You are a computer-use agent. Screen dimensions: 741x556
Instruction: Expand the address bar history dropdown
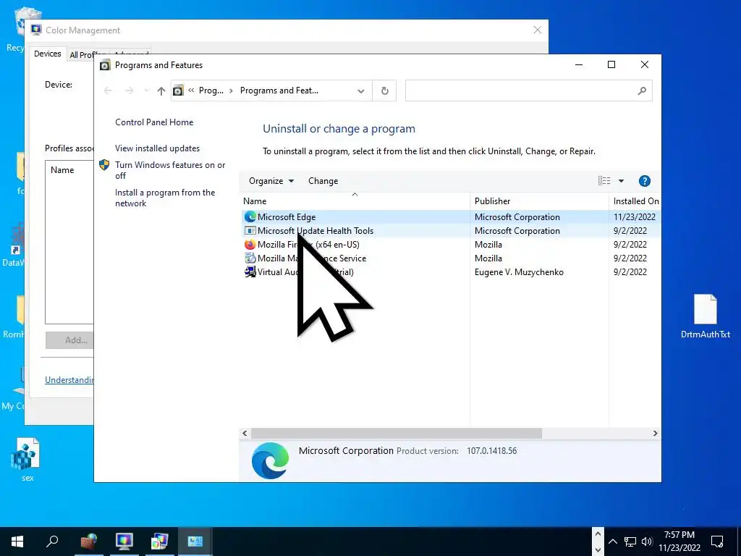(361, 90)
